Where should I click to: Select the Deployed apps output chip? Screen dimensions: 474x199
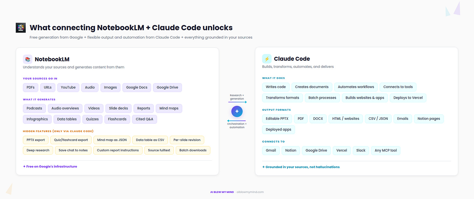[278, 130]
